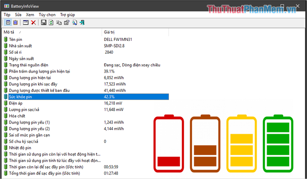This screenshot has width=307, height=179.
Task: Click the 2840 serial number value
Action: point(109,52)
